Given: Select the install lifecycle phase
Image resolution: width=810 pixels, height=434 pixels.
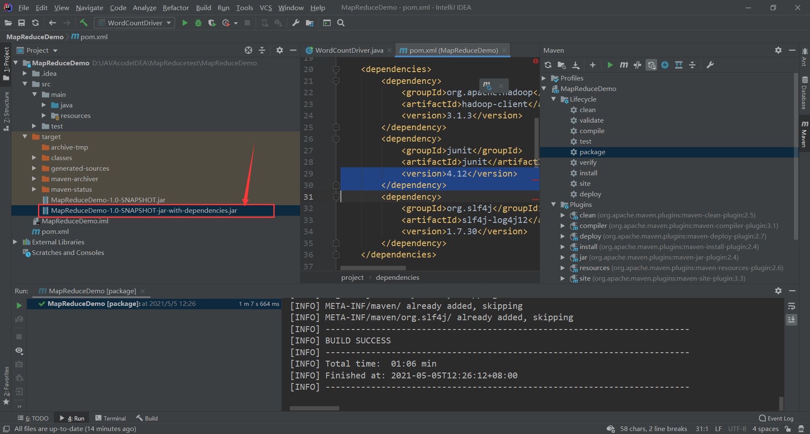Looking at the screenshot, I should [588, 173].
